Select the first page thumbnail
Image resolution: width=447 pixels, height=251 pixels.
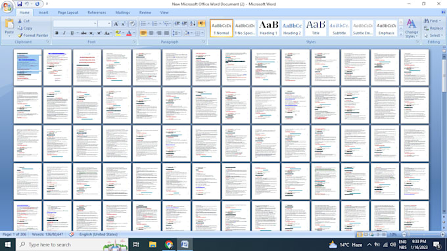click(28, 67)
